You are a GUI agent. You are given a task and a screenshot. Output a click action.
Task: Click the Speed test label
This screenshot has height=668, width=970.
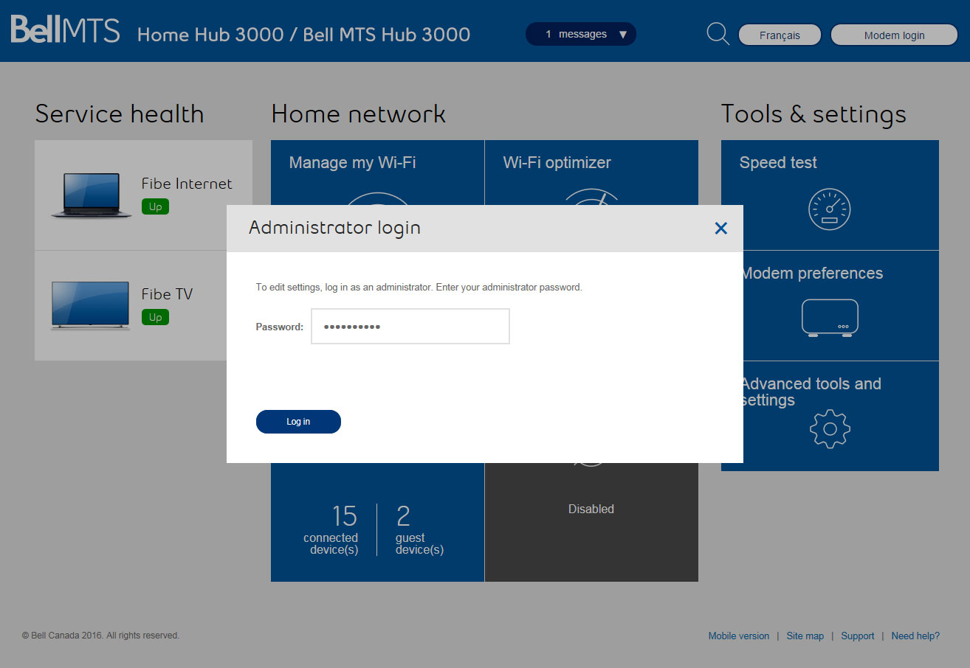[x=778, y=163]
